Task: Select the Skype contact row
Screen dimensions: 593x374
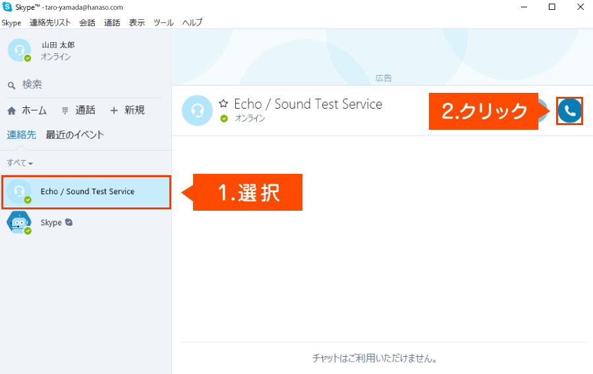Action: pyautogui.click(x=86, y=223)
